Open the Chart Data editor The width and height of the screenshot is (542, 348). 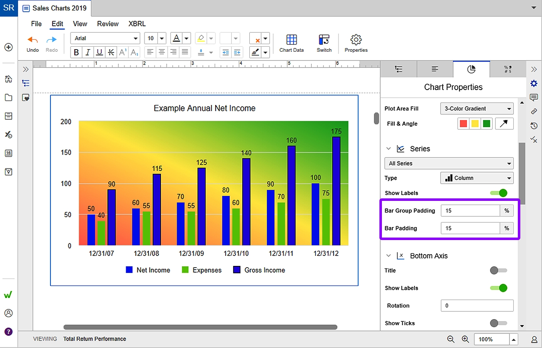pyautogui.click(x=291, y=43)
